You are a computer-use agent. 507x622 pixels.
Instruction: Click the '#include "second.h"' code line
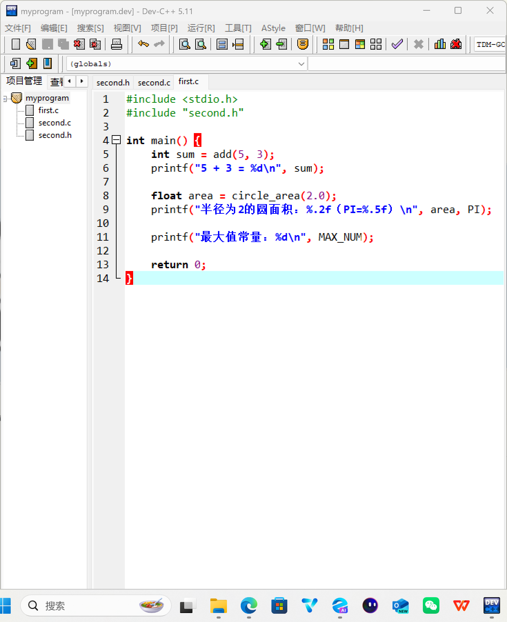coord(185,113)
